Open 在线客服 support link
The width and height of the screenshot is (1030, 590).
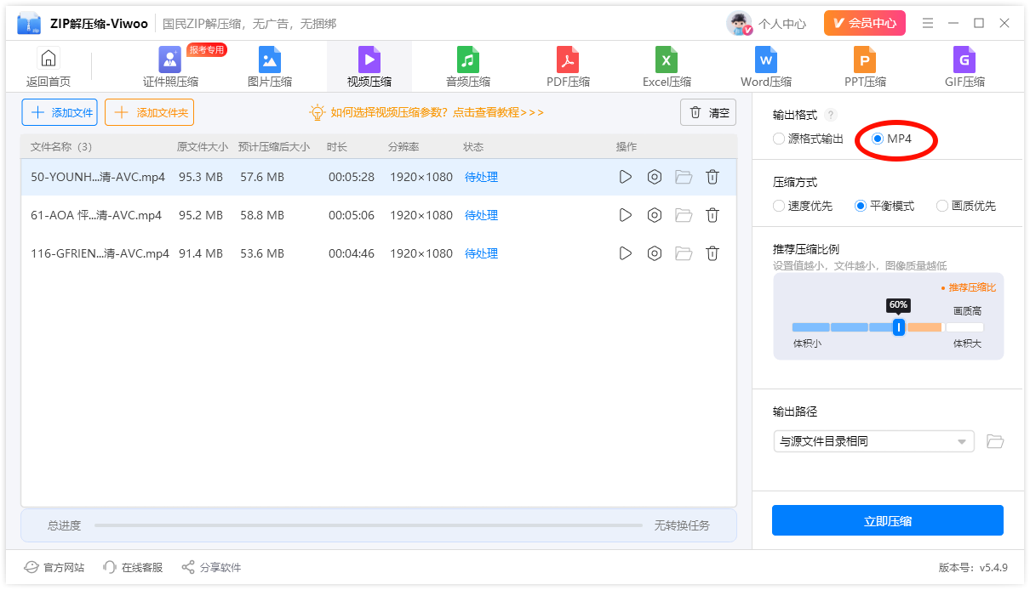pyautogui.click(x=133, y=567)
